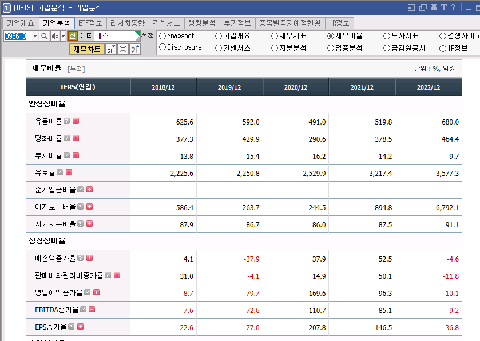
Task: Open help icon next to 유동비율
Action: coord(67,121)
